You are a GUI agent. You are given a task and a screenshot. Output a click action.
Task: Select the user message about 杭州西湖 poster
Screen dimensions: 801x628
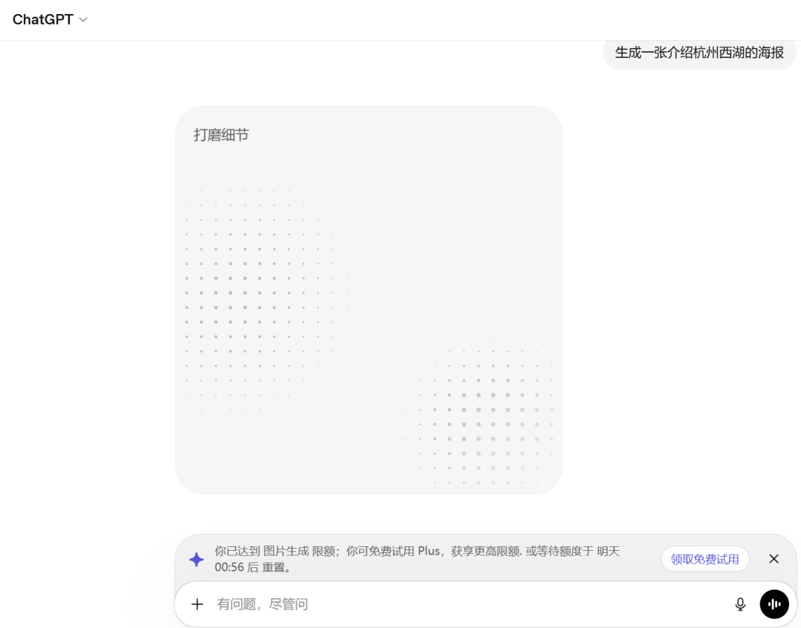coord(699,53)
